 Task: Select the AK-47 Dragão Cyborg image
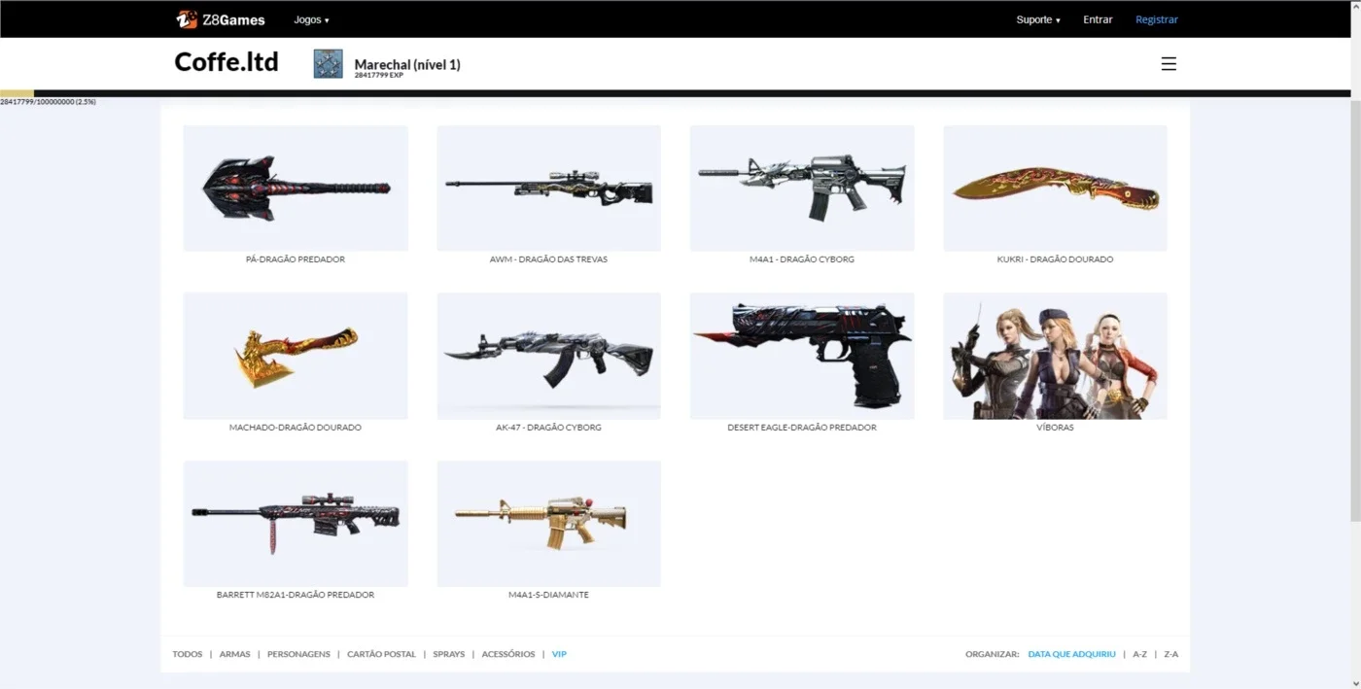pyautogui.click(x=548, y=356)
